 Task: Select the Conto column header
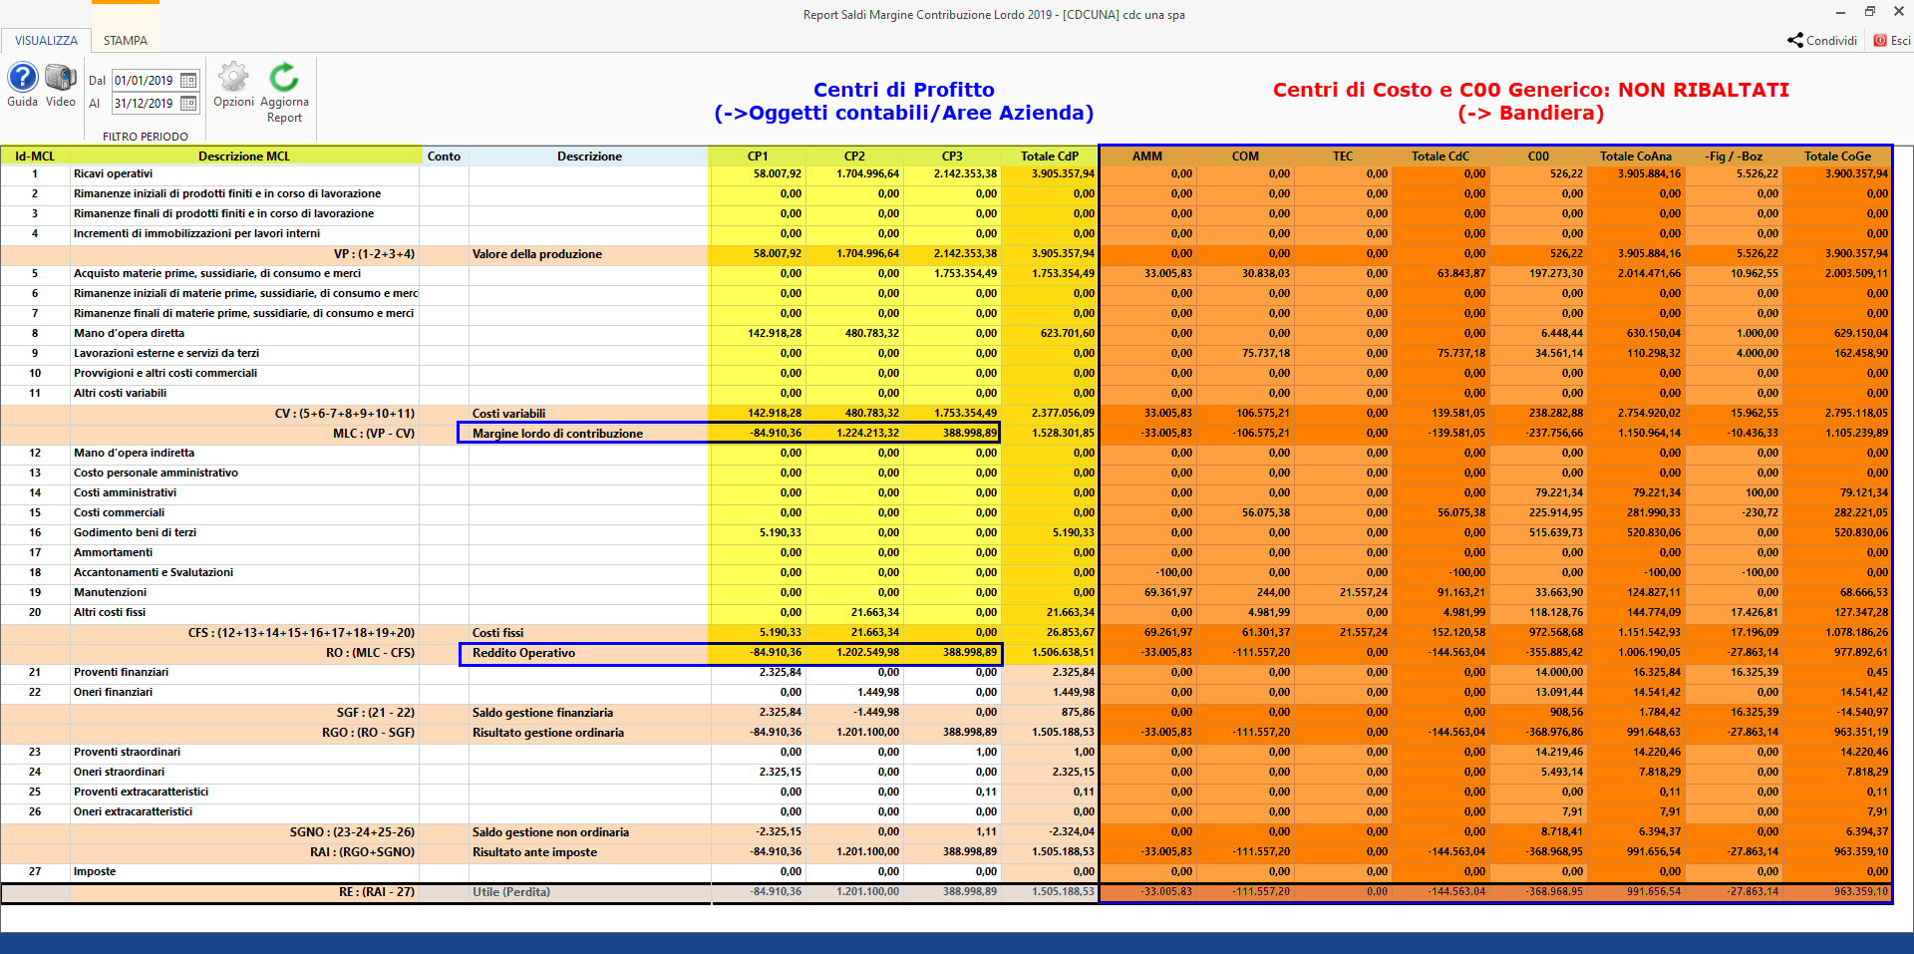pyautogui.click(x=444, y=157)
